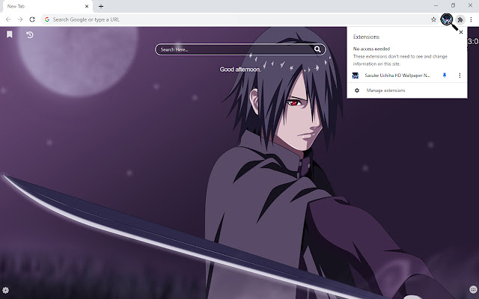
Task: Open more options for the Sasuke Uchiha extension
Action: 460,75
